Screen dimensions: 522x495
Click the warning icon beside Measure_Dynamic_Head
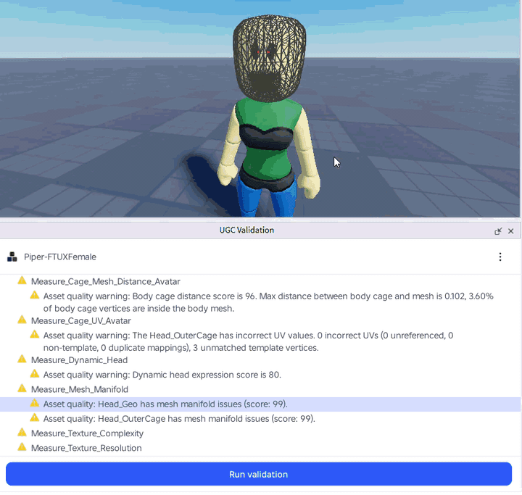[x=22, y=359]
